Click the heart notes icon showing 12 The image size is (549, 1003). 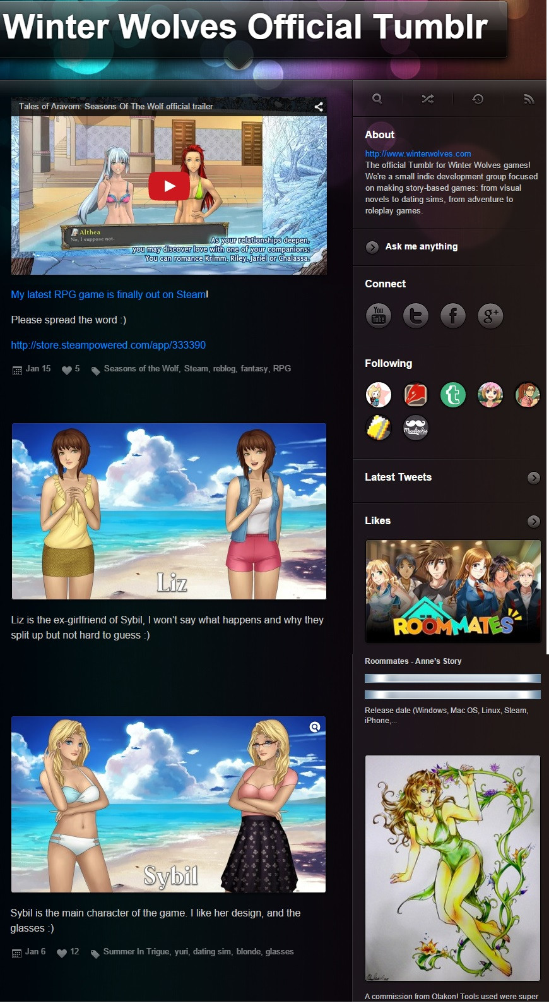pos(62,953)
